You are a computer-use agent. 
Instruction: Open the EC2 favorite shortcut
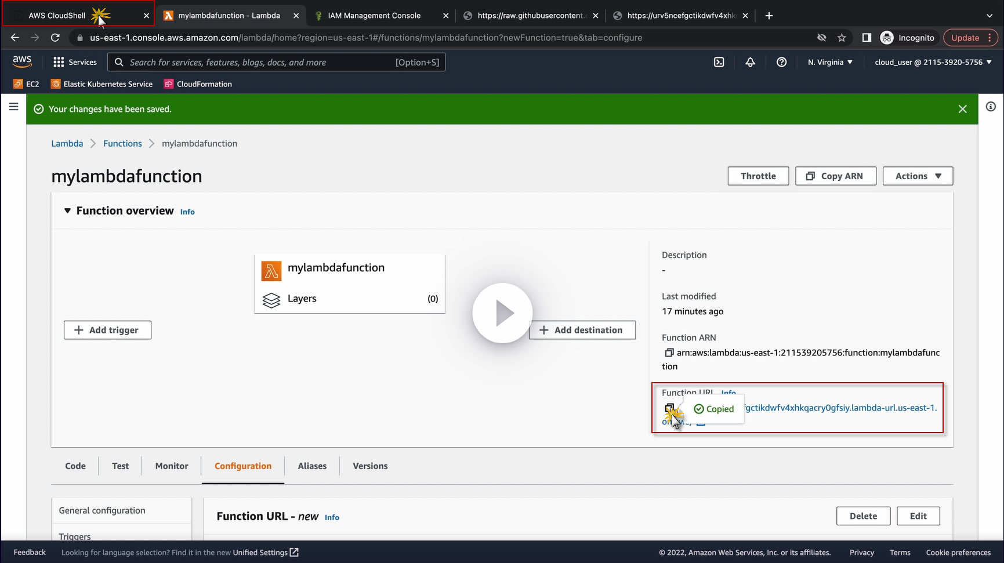(27, 84)
